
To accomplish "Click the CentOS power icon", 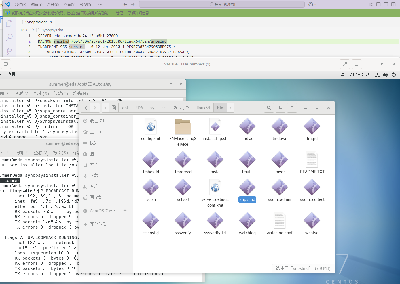I will coord(394,75).
